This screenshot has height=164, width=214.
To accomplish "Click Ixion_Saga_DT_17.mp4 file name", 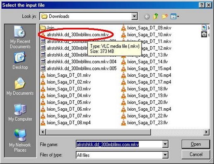I will [x=149, y=82].
